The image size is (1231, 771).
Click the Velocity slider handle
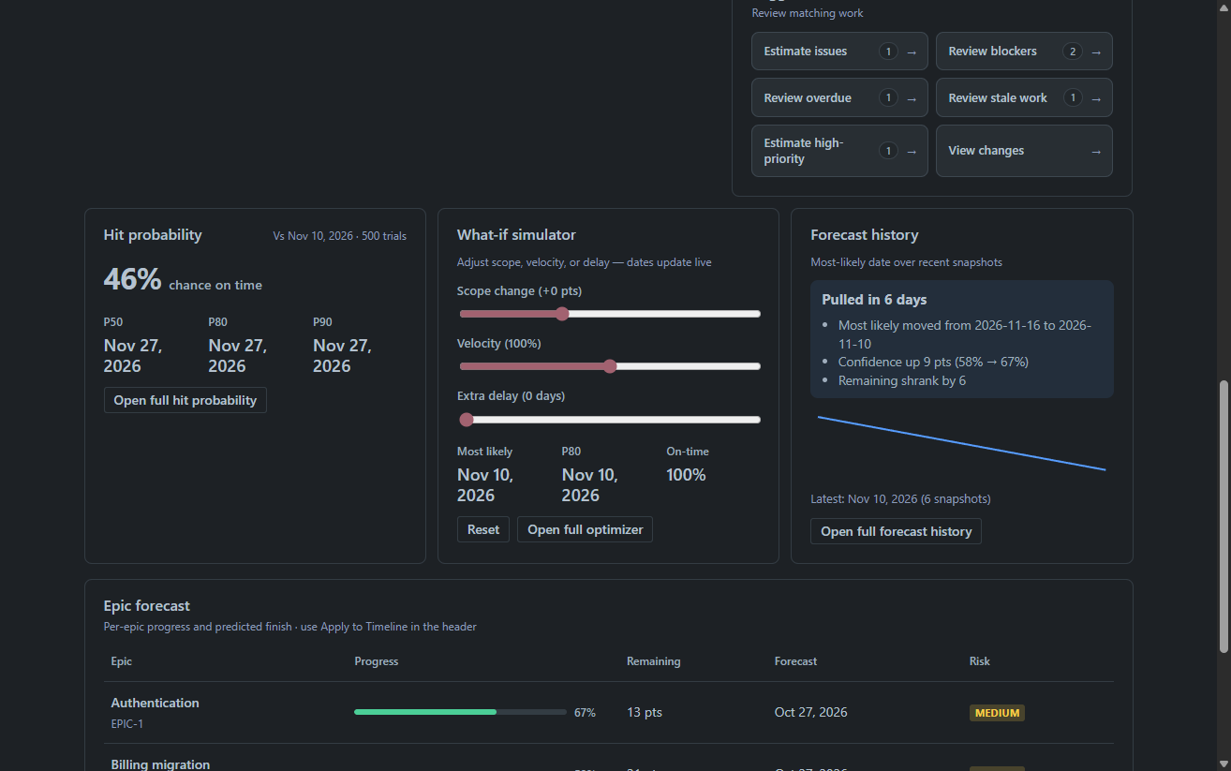610,366
